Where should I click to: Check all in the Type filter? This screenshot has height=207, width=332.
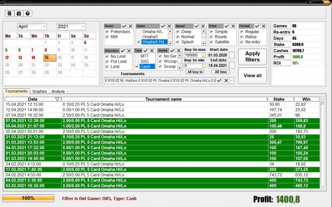point(146,51)
